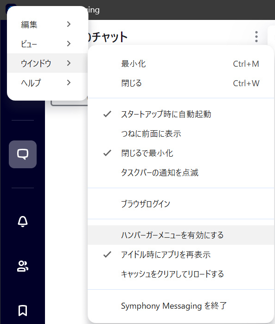This screenshot has height=324, width=275.
Task: Enable タスクバーの通知を点滅 option
Action: (x=181, y=172)
